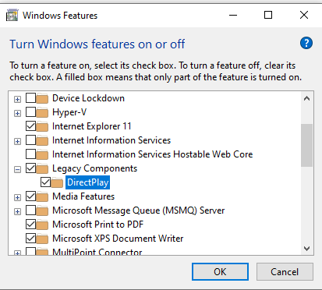
Task: Maximize the Windows Features window
Action: (268, 15)
